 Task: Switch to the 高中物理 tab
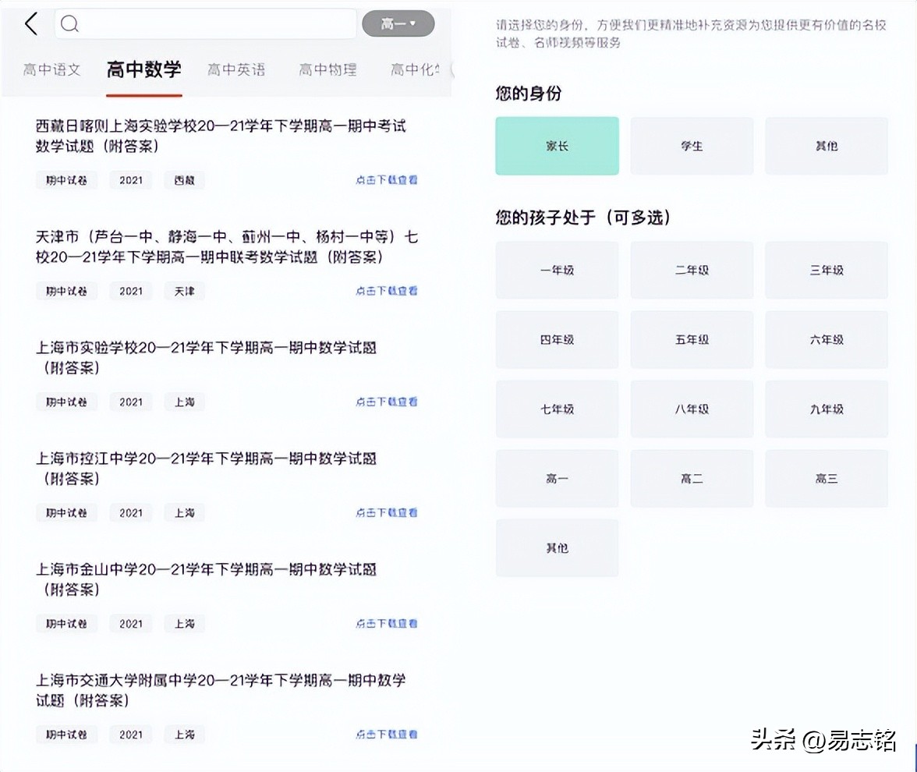click(x=327, y=69)
